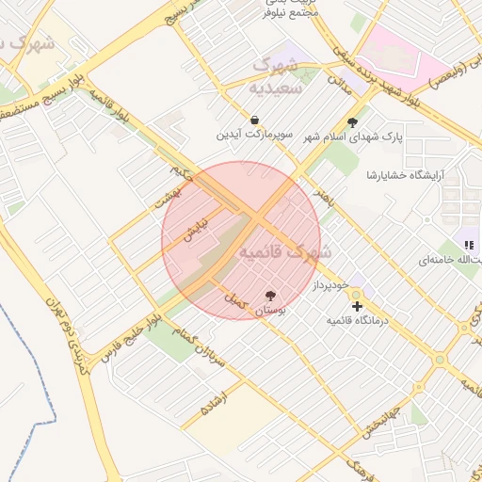482x482 pixels.
Task: Select the green roundabout next to خودپرداز
Action: (356, 295)
